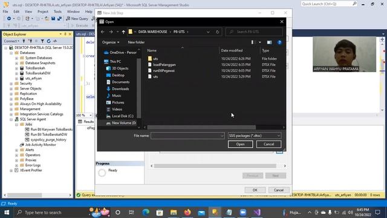
Task: Go back in Open dialog navigation
Action: (103, 32)
